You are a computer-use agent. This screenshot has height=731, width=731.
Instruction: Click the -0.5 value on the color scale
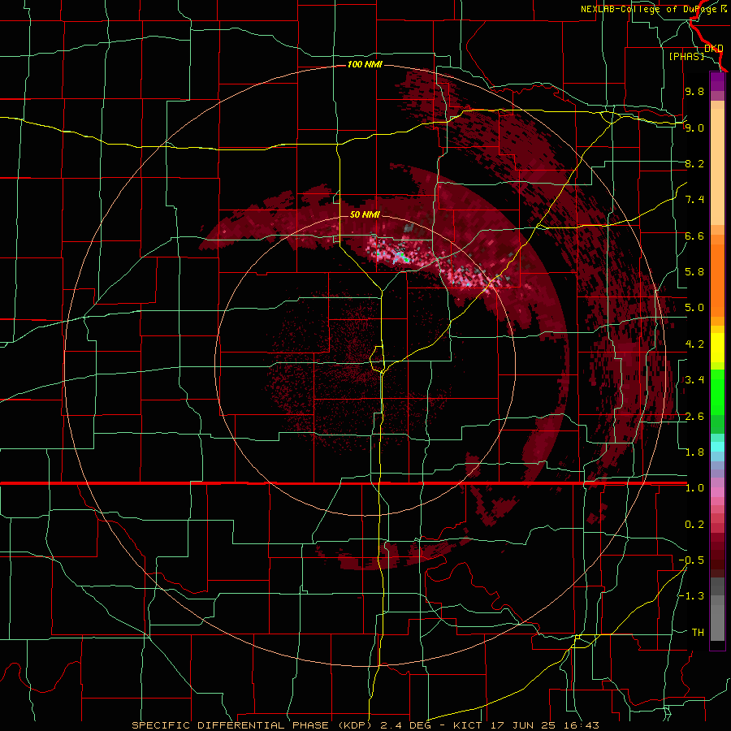click(691, 560)
